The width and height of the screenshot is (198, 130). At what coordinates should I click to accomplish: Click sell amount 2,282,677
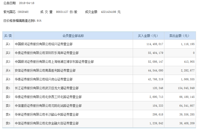(x=188, y=70)
